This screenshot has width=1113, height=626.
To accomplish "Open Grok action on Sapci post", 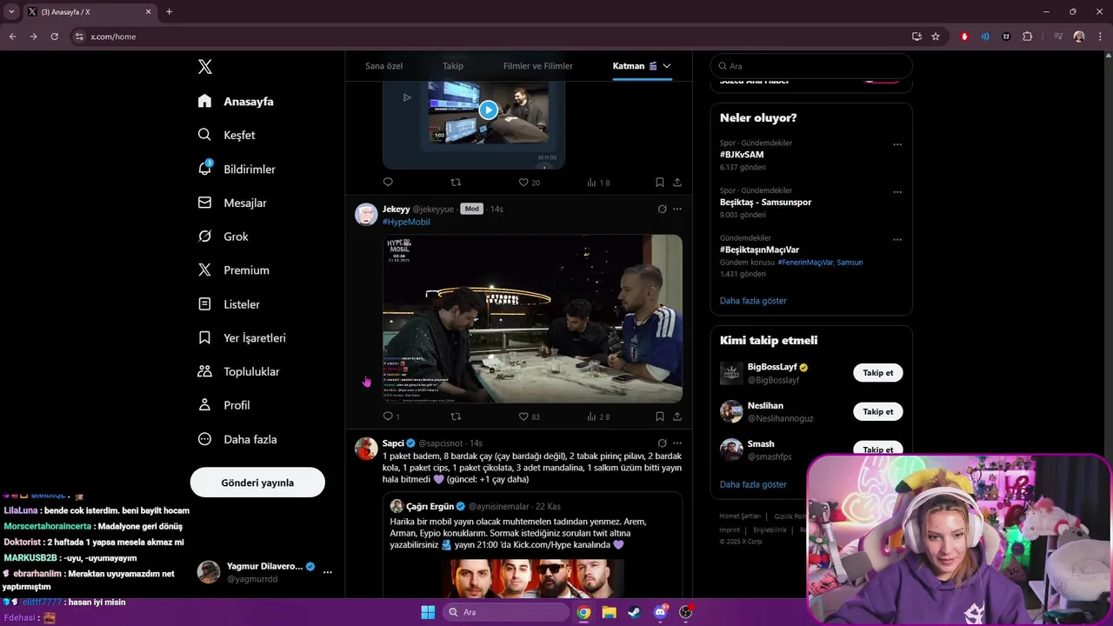I will click(x=662, y=443).
